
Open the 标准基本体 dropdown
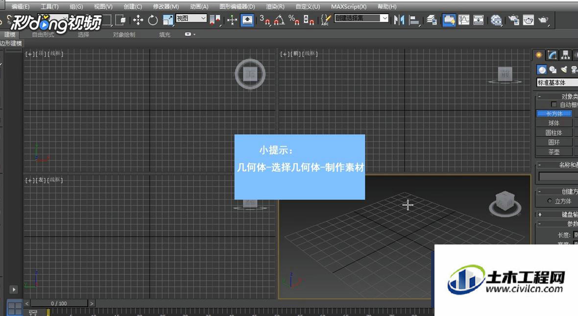coord(557,83)
